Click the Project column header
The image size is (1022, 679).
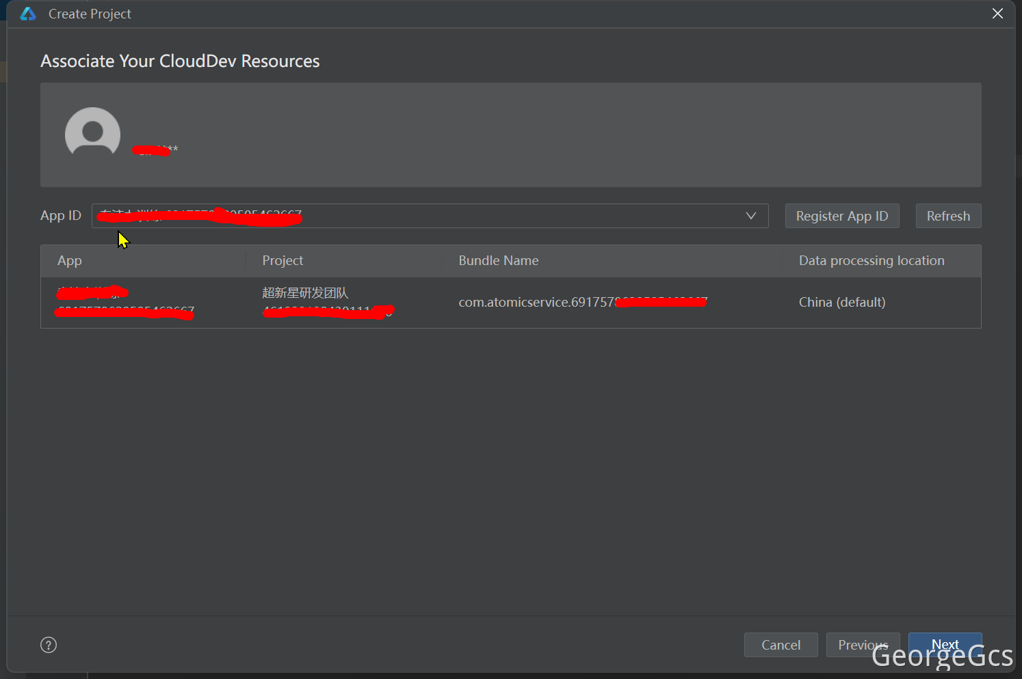(283, 261)
